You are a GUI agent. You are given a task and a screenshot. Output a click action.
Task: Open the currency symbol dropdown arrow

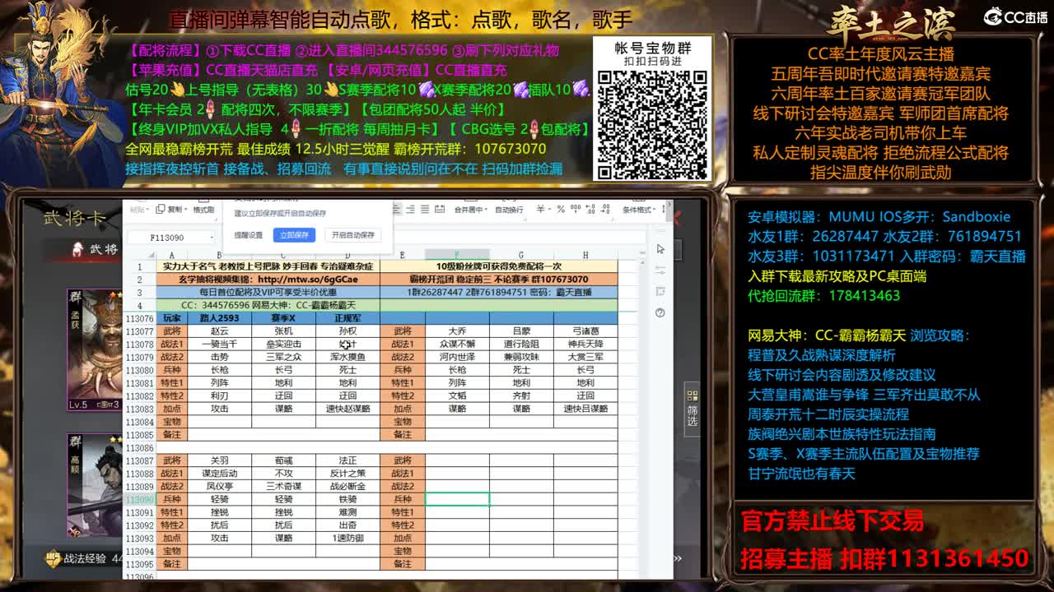[549, 210]
